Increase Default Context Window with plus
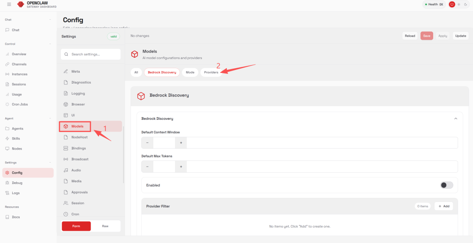The width and height of the screenshot is (473, 243). click(181, 143)
